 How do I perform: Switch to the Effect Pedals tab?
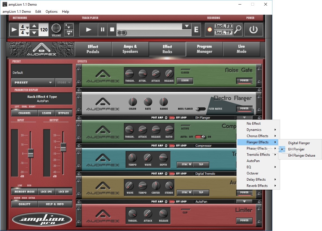pos(93,49)
